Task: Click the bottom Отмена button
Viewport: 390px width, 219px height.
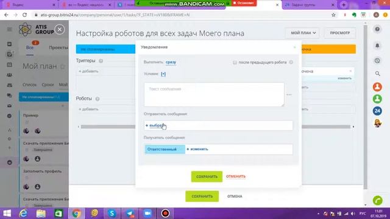Action: tap(235, 196)
